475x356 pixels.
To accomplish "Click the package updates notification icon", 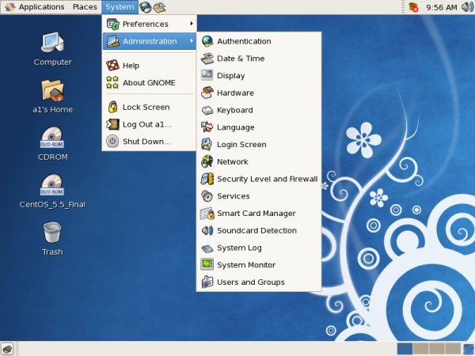I will pyautogui.click(x=413, y=7).
